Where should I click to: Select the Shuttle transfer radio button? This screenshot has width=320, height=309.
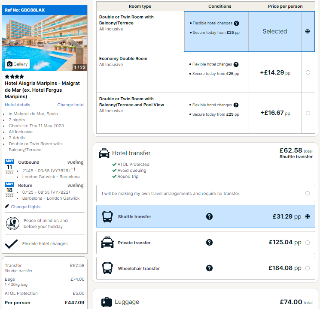[308, 216]
